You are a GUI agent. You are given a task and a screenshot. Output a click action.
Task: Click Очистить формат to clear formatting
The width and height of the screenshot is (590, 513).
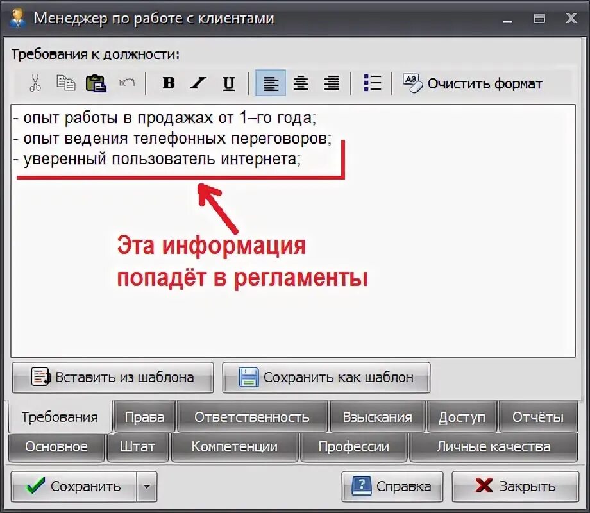[473, 83]
